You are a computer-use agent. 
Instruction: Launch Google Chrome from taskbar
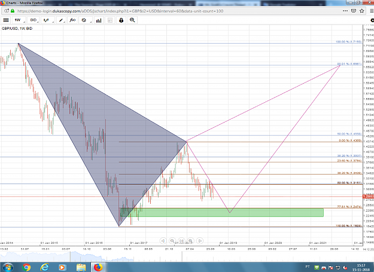point(26,267)
